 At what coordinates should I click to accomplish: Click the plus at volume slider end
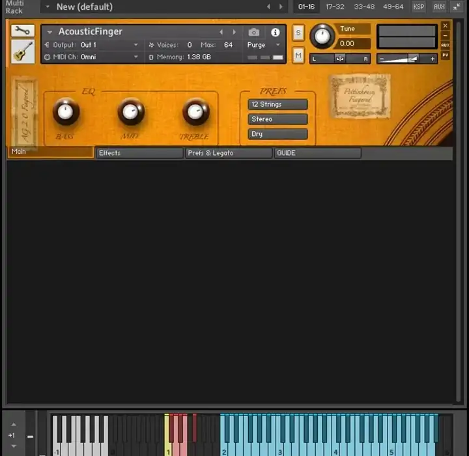[x=433, y=59]
